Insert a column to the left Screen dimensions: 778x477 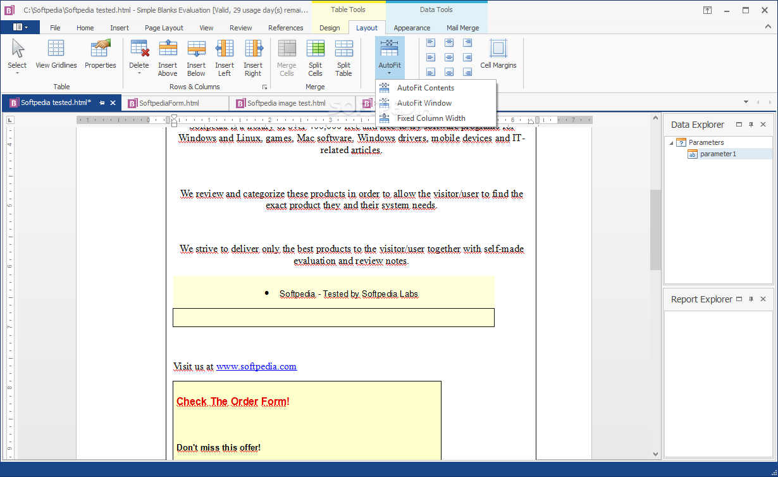[x=225, y=57]
